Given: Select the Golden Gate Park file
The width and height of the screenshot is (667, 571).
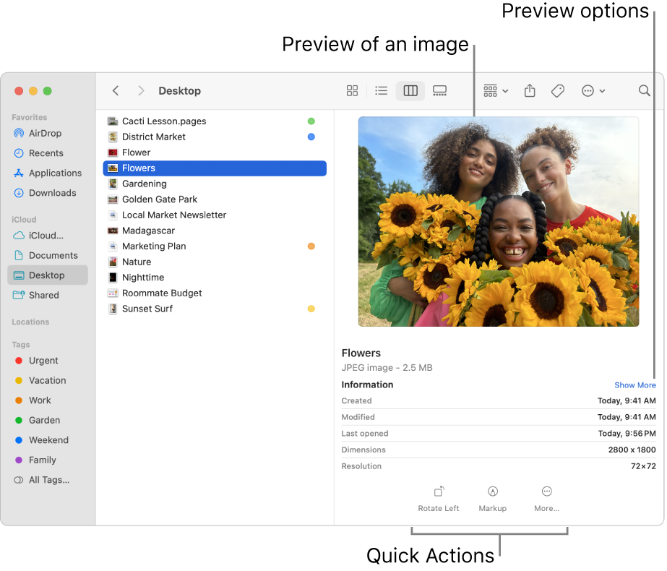Looking at the screenshot, I should pyautogui.click(x=159, y=199).
